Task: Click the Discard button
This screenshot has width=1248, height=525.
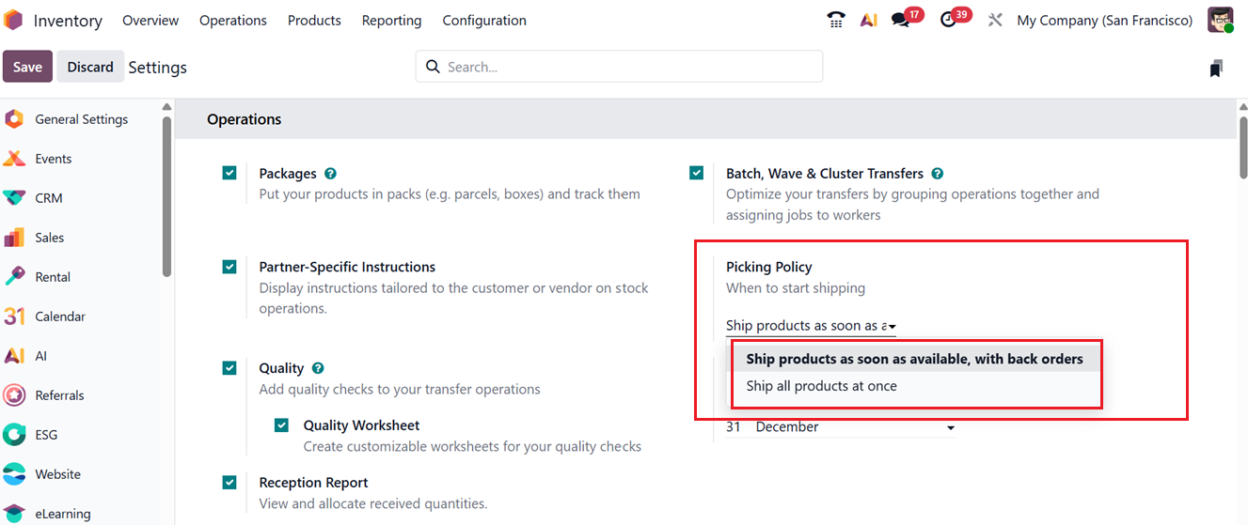Action: [x=90, y=67]
